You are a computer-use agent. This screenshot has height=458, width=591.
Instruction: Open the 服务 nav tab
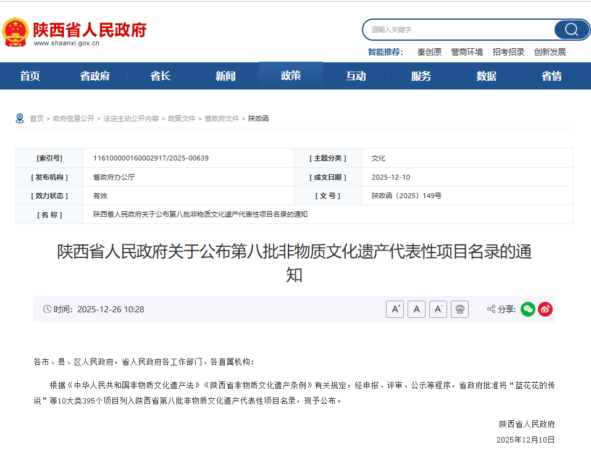pyautogui.click(x=421, y=76)
